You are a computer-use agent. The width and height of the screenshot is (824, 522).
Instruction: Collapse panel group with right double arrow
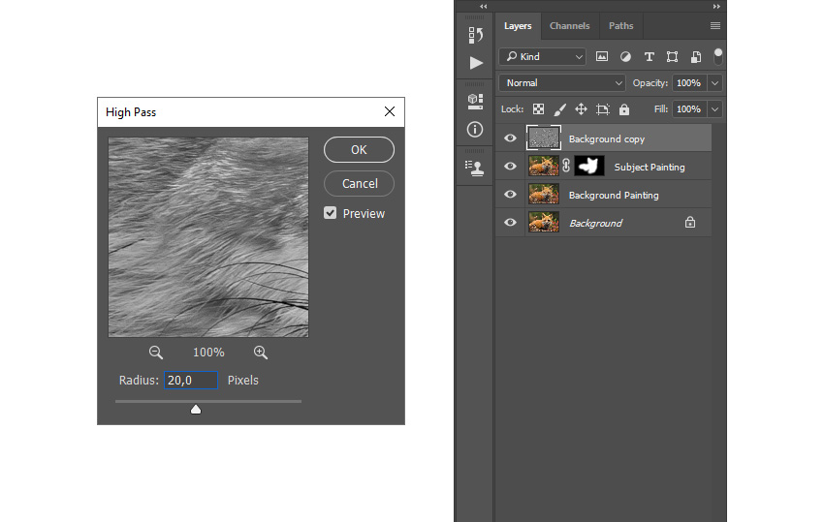coord(716,7)
